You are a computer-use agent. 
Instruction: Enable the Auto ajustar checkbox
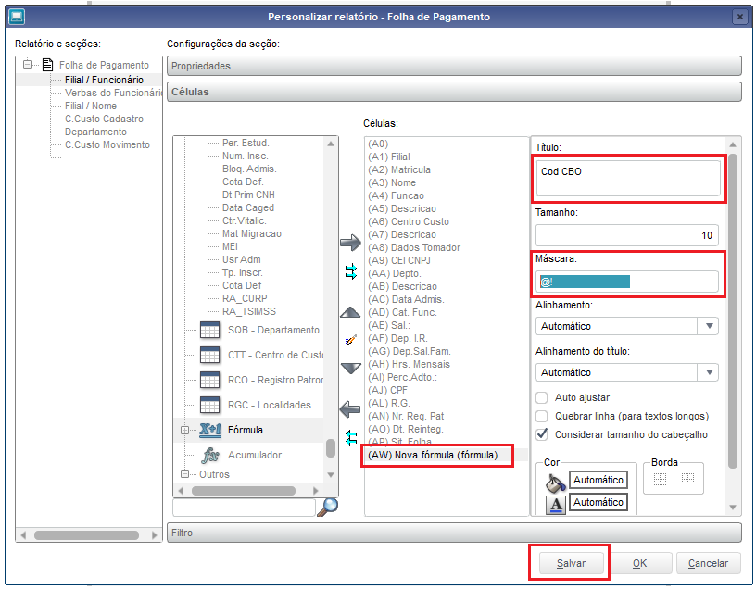542,397
